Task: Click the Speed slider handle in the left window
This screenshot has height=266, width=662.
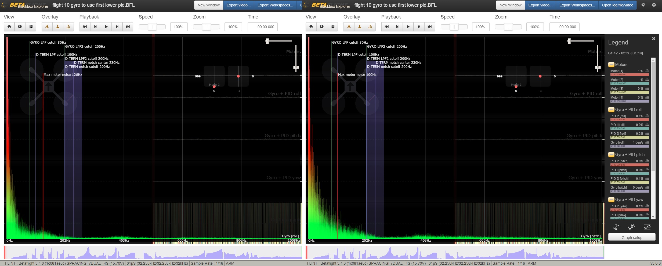Action: point(152,27)
